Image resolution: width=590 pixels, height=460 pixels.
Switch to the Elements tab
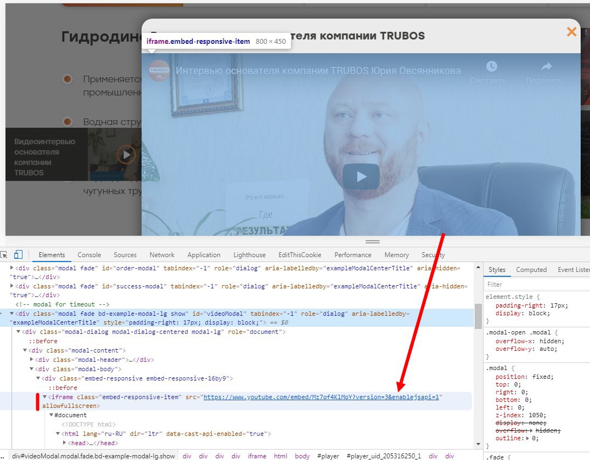pos(52,255)
